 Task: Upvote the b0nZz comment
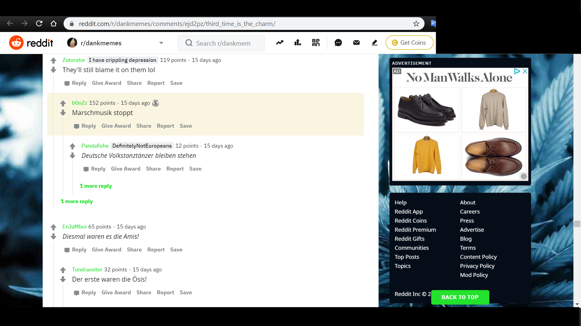(63, 104)
